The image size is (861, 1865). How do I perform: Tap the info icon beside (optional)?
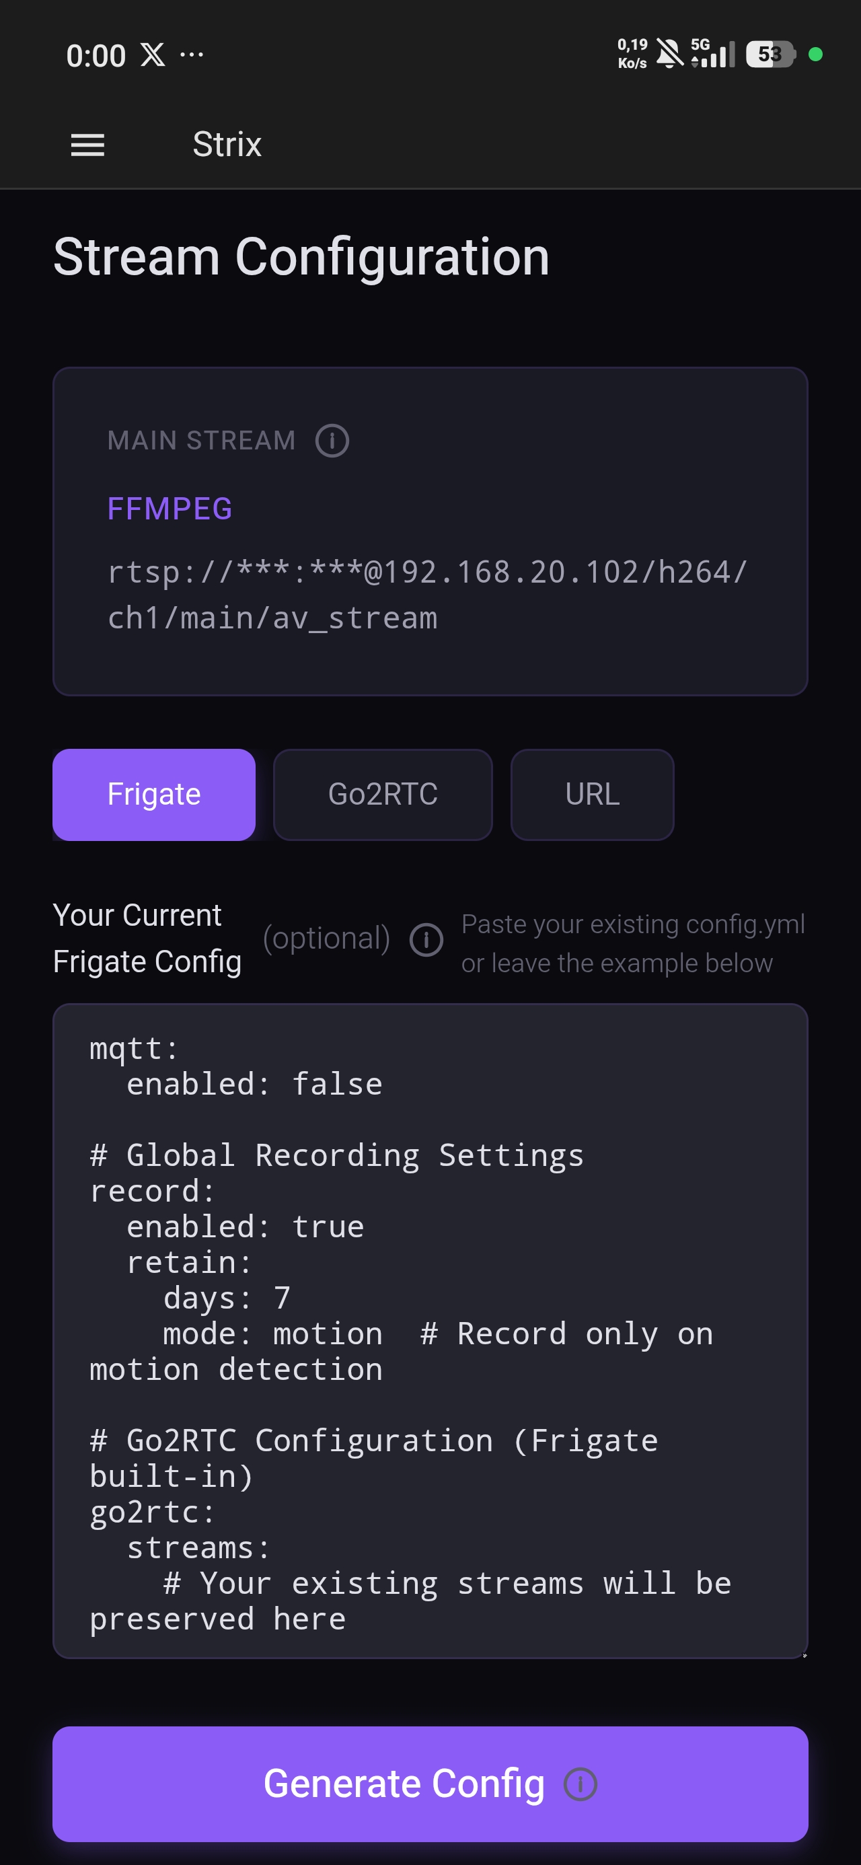tap(426, 940)
